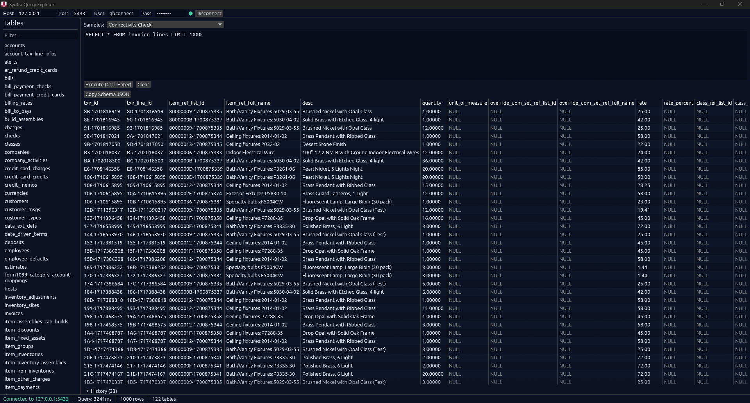Viewport: 750px width, 403px height.
Task: Select Connectivity Check from the Samples combo box
Action: [x=156, y=25]
